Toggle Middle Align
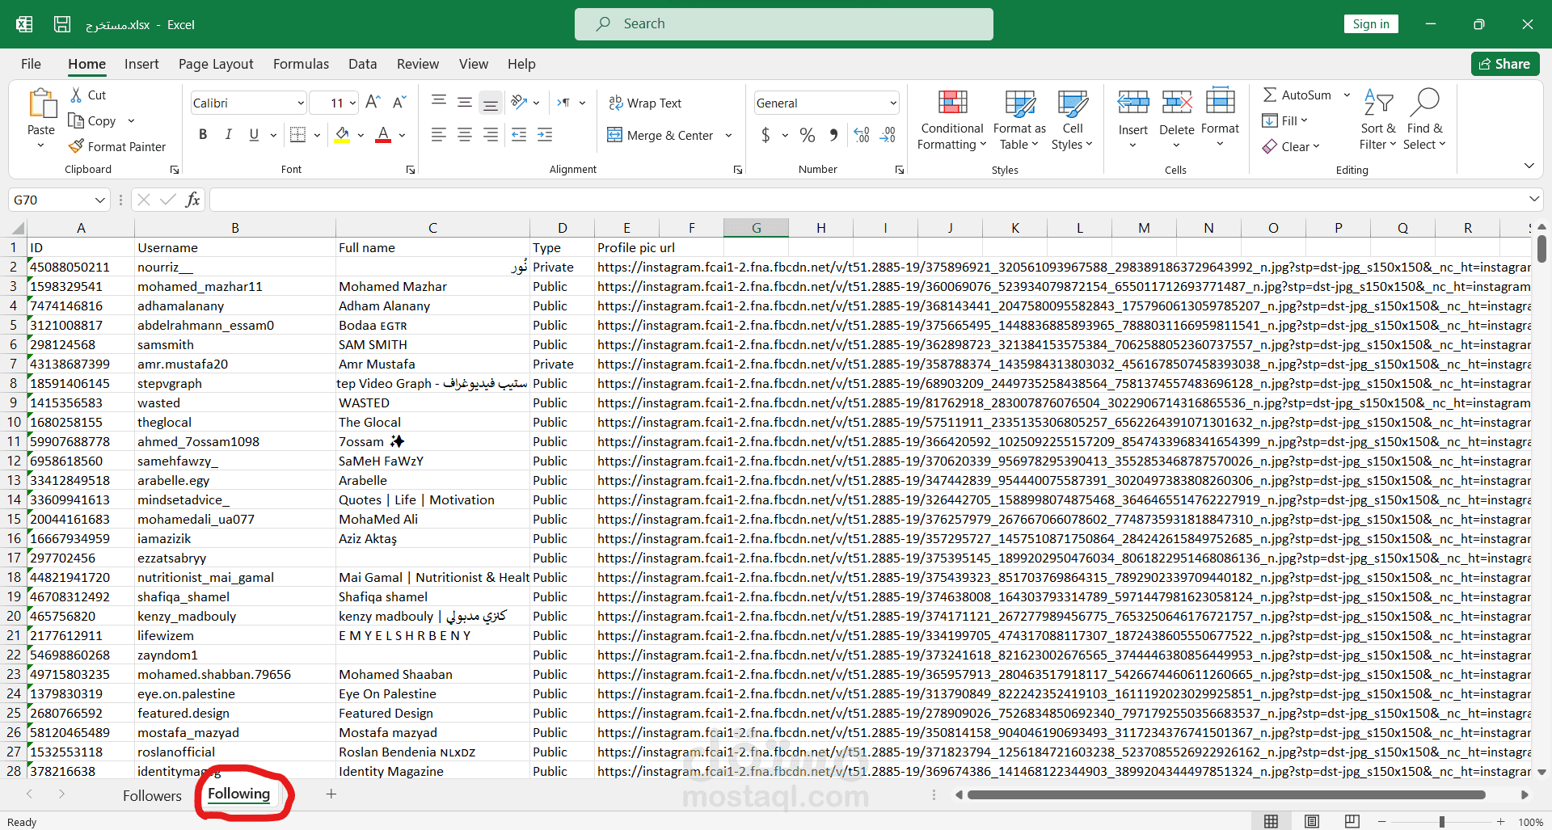The width and height of the screenshot is (1552, 830). coord(465,103)
